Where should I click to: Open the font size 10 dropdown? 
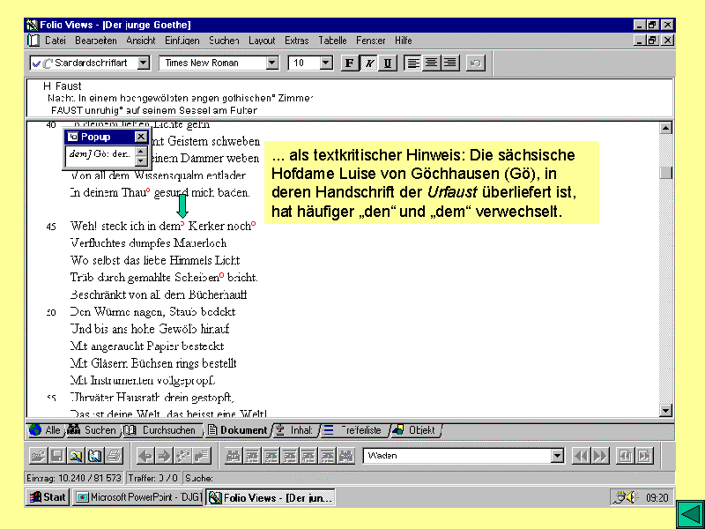[x=326, y=63]
